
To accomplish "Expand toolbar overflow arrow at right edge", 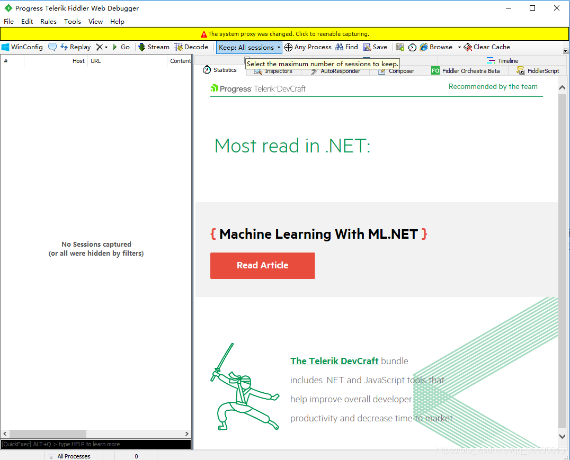I will [x=565, y=50].
